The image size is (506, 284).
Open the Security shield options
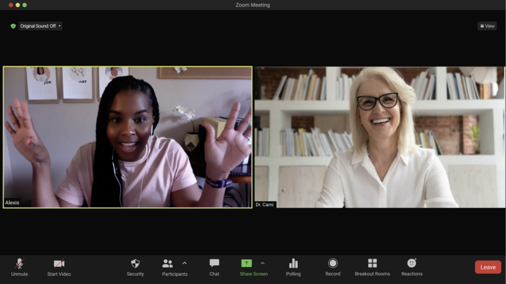(135, 264)
